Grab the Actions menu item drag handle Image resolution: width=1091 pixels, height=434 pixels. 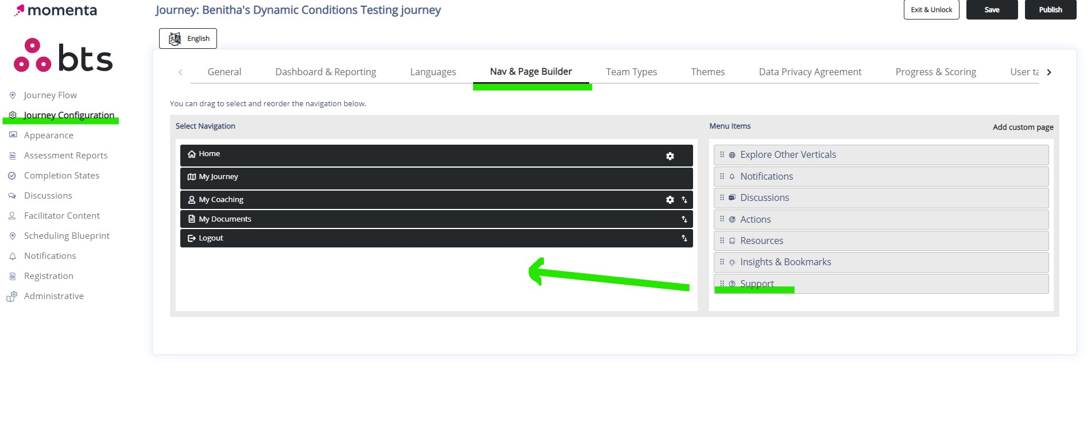click(722, 219)
